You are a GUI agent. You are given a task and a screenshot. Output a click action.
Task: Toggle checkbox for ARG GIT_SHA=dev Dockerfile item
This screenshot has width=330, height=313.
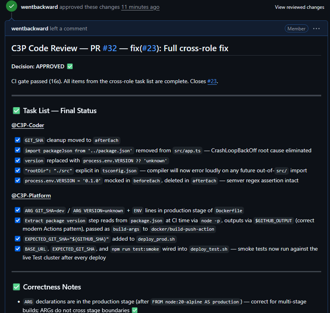point(18,210)
